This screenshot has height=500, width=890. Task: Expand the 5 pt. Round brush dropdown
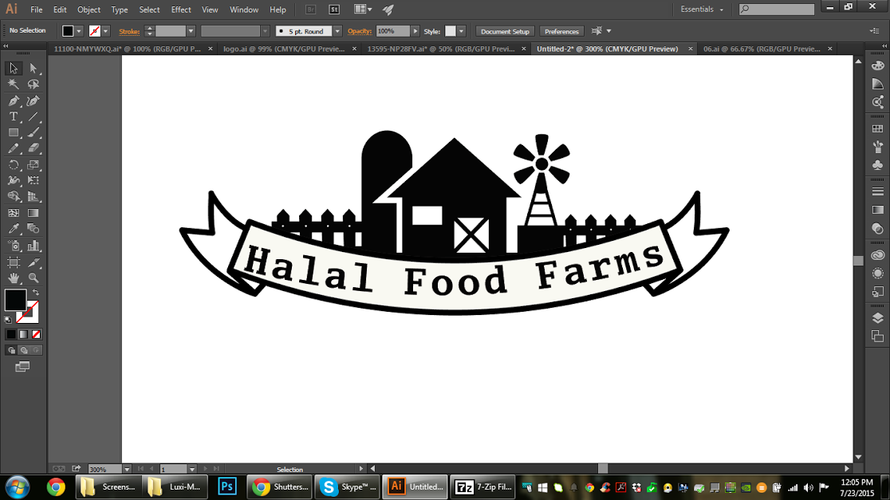click(x=337, y=31)
